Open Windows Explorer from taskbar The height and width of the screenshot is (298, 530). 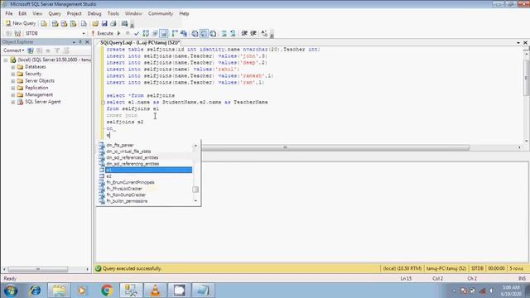[59, 291]
